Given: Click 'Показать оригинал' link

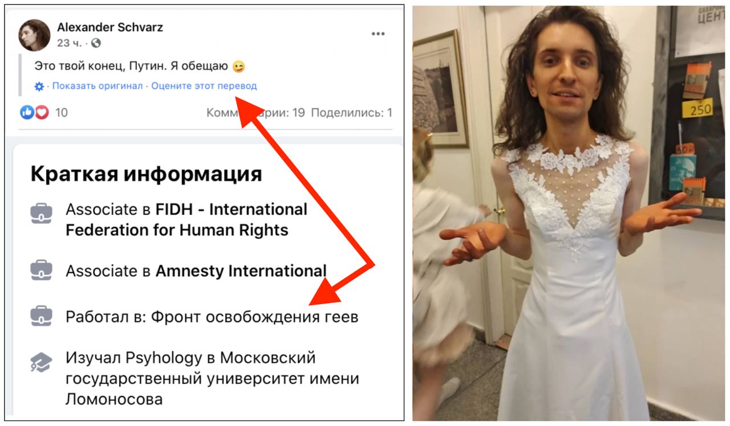Looking at the screenshot, I should 98,86.
